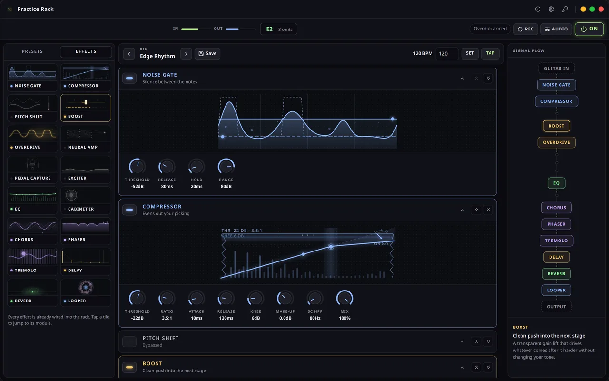The width and height of the screenshot is (609, 381).
Task: Click the BPM input field showing 120
Action: pyautogui.click(x=447, y=54)
